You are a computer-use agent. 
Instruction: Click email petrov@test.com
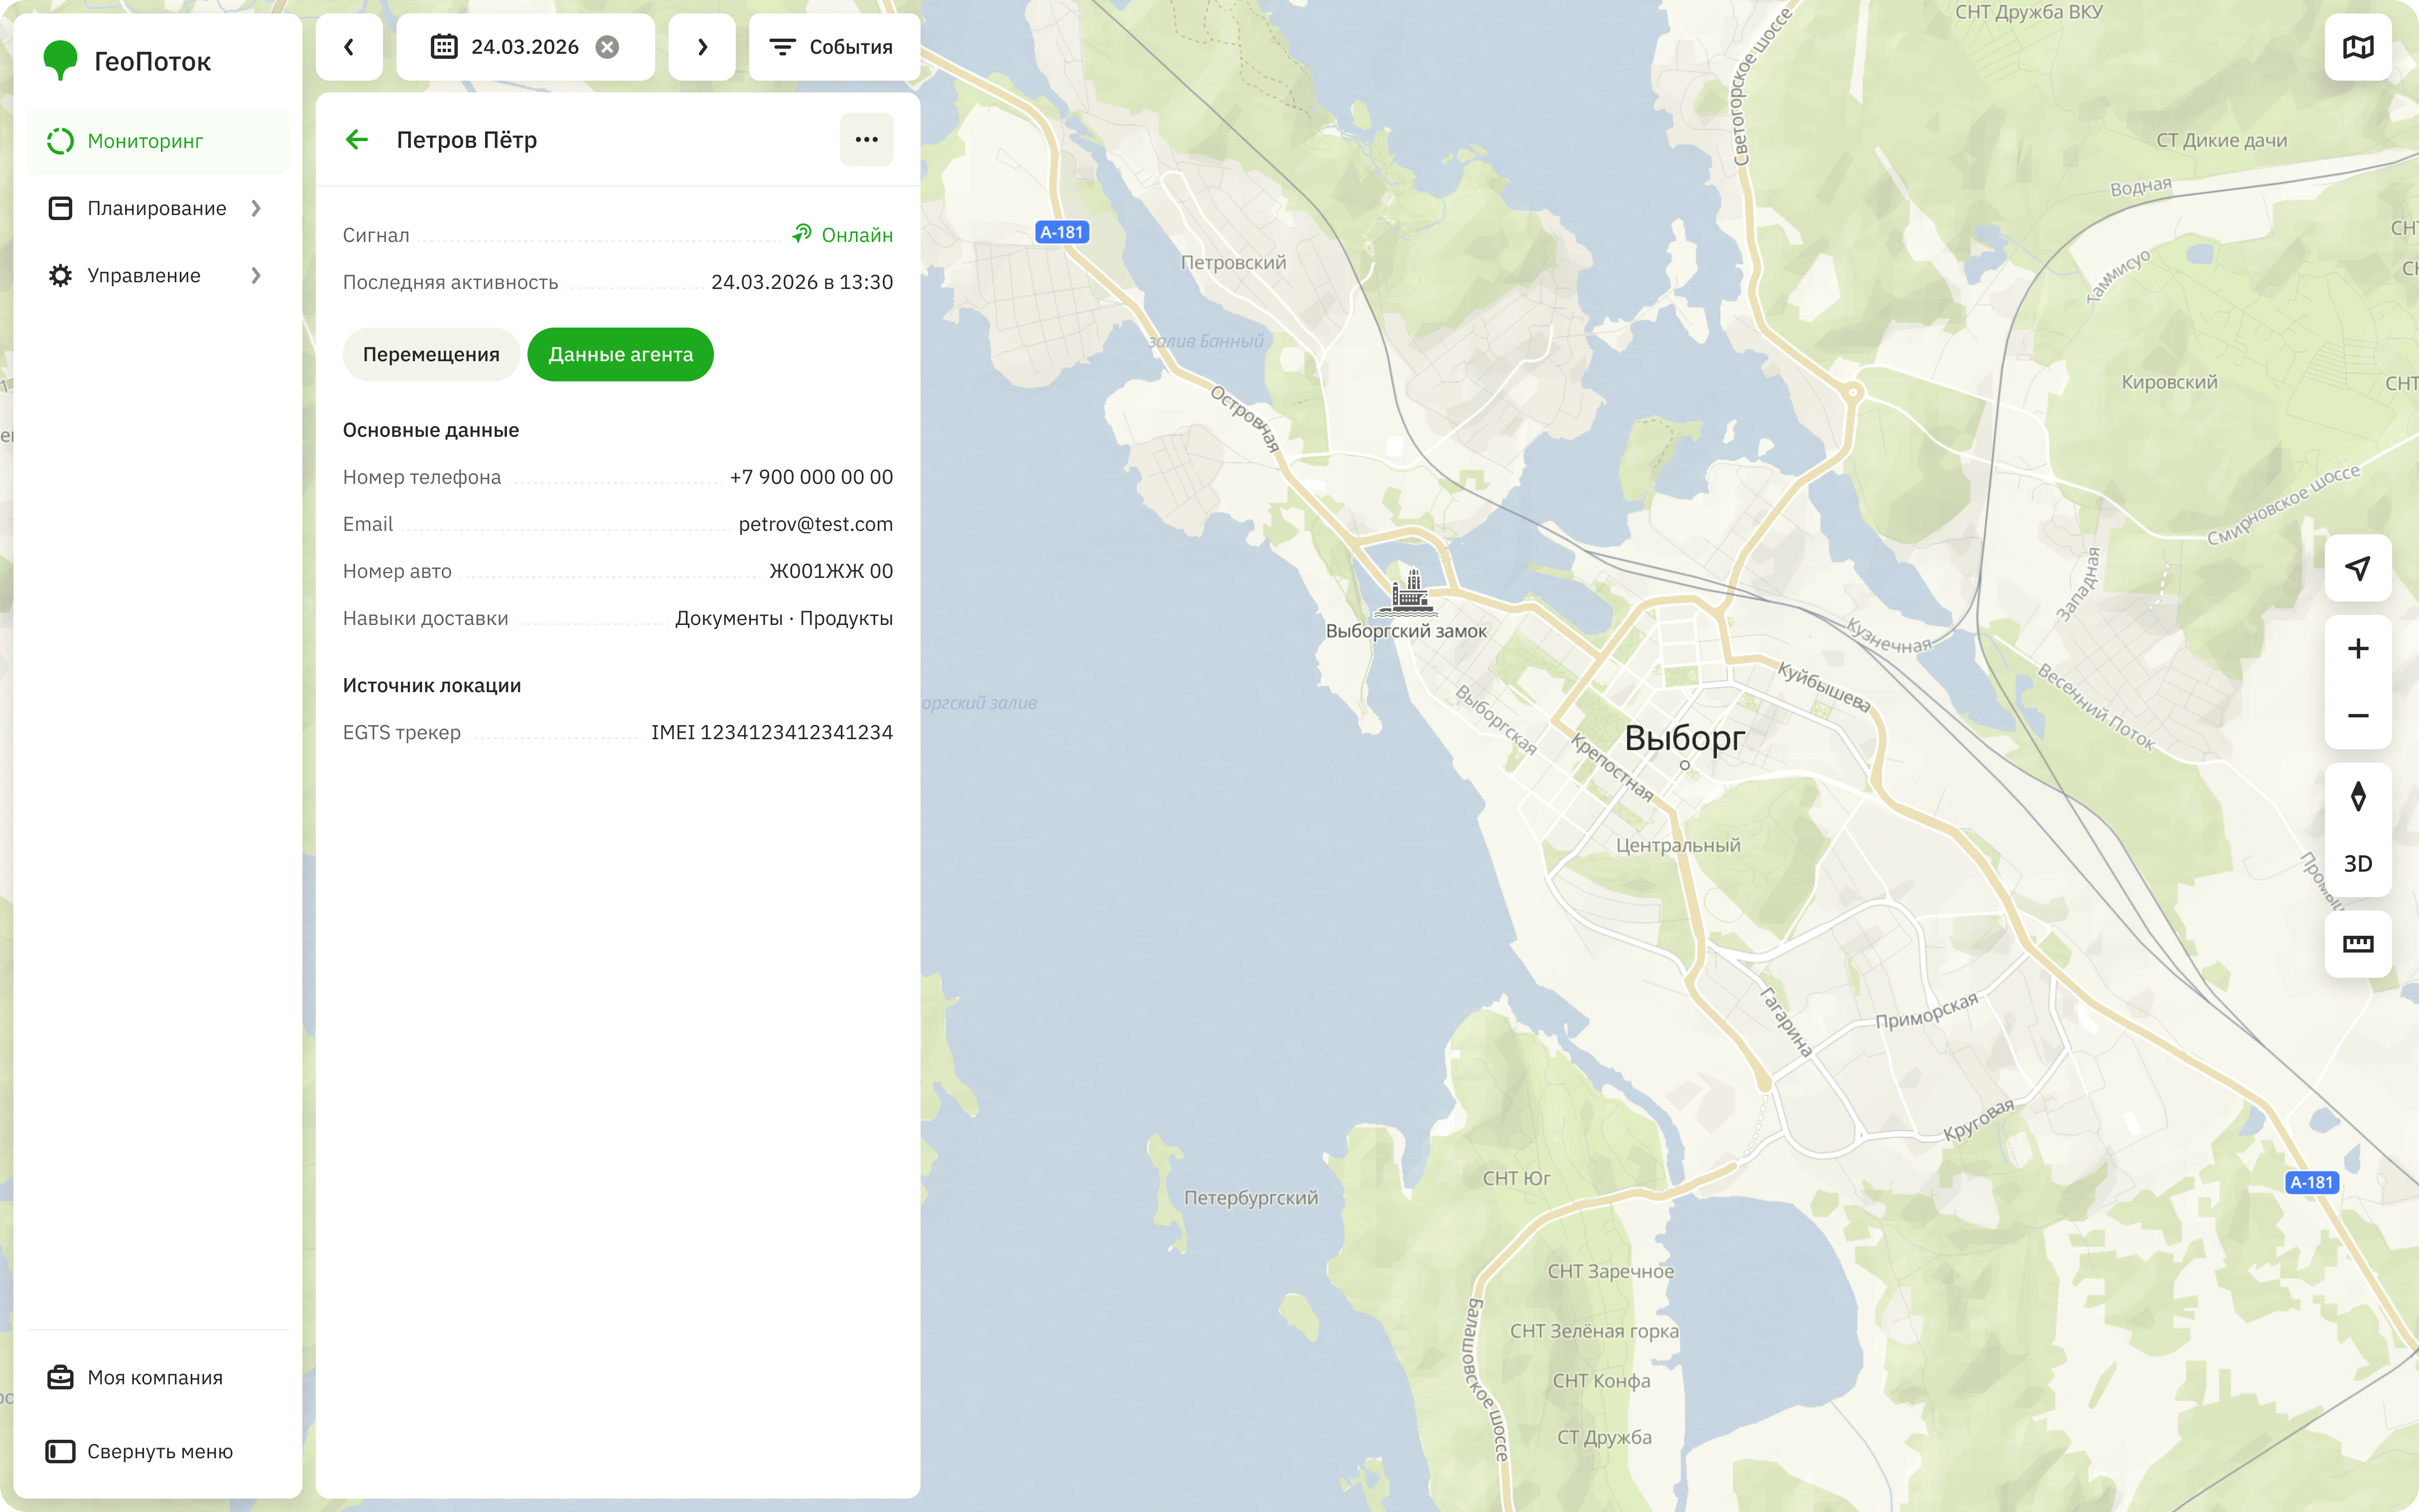tap(816, 524)
